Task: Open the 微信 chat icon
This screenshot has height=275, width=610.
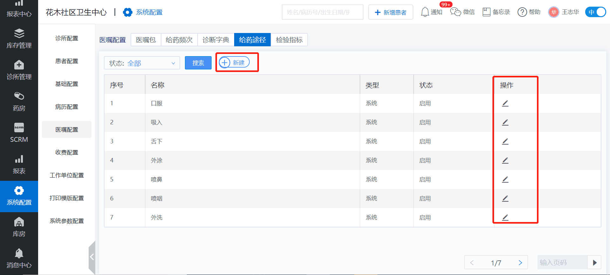Action: pos(456,12)
